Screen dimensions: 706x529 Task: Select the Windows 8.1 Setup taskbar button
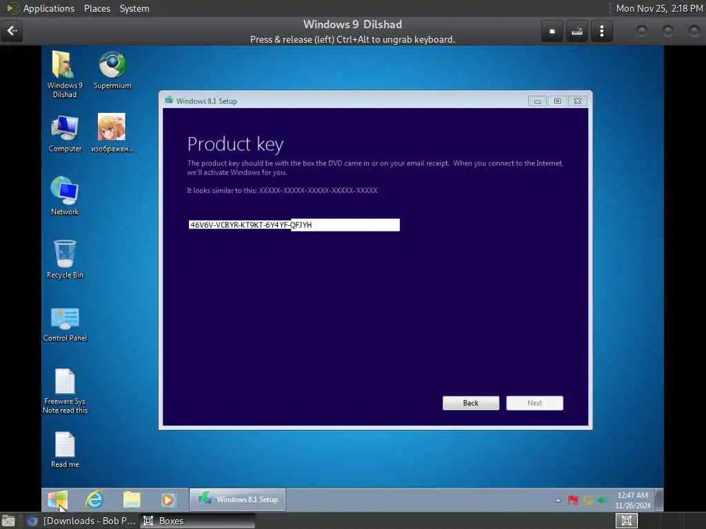pos(238,499)
